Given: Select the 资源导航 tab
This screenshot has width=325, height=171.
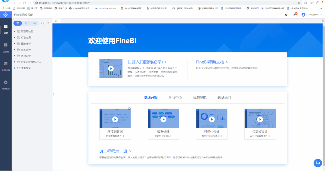Looking at the screenshot, I should pos(200,98).
